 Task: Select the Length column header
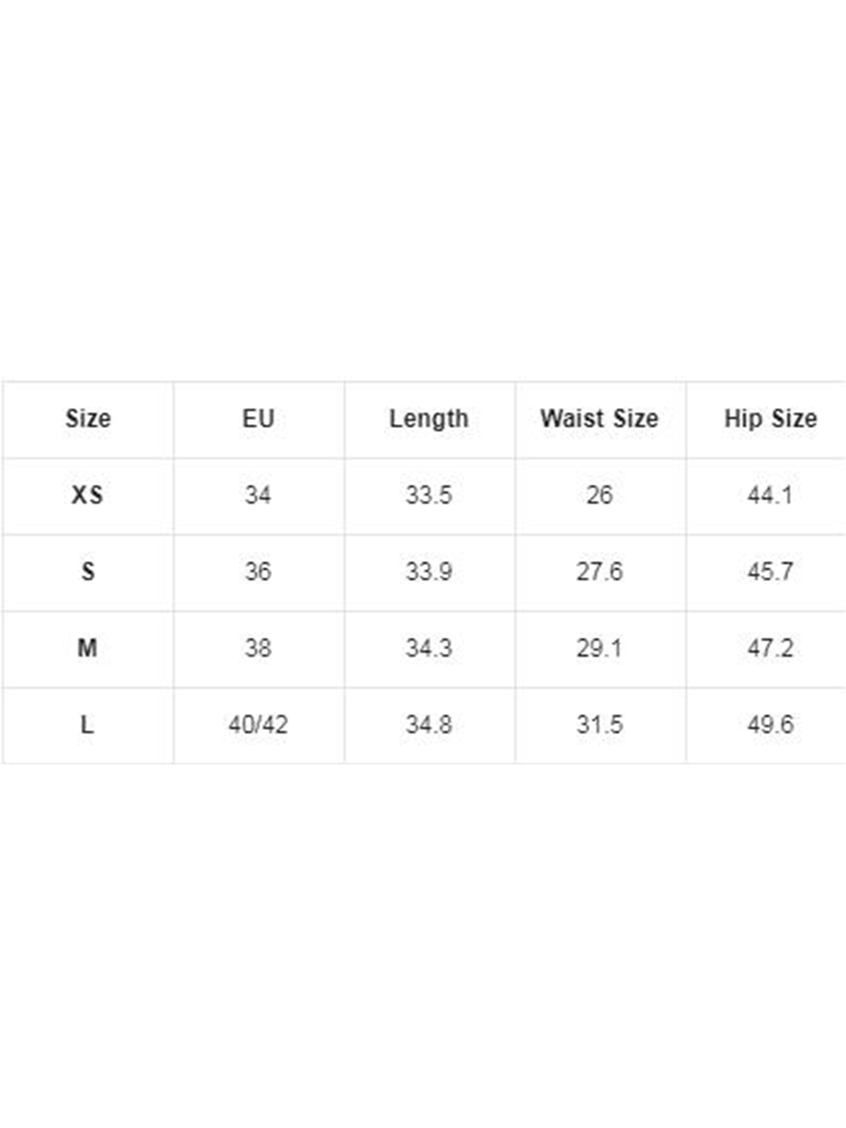pyautogui.click(x=429, y=418)
